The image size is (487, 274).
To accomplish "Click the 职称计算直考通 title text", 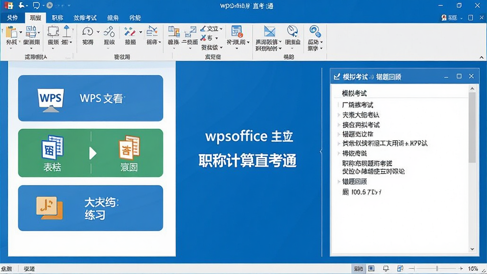I will (x=247, y=160).
